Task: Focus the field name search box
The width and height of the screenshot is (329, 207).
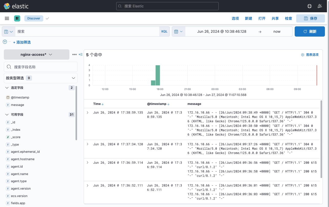Action: [41, 67]
